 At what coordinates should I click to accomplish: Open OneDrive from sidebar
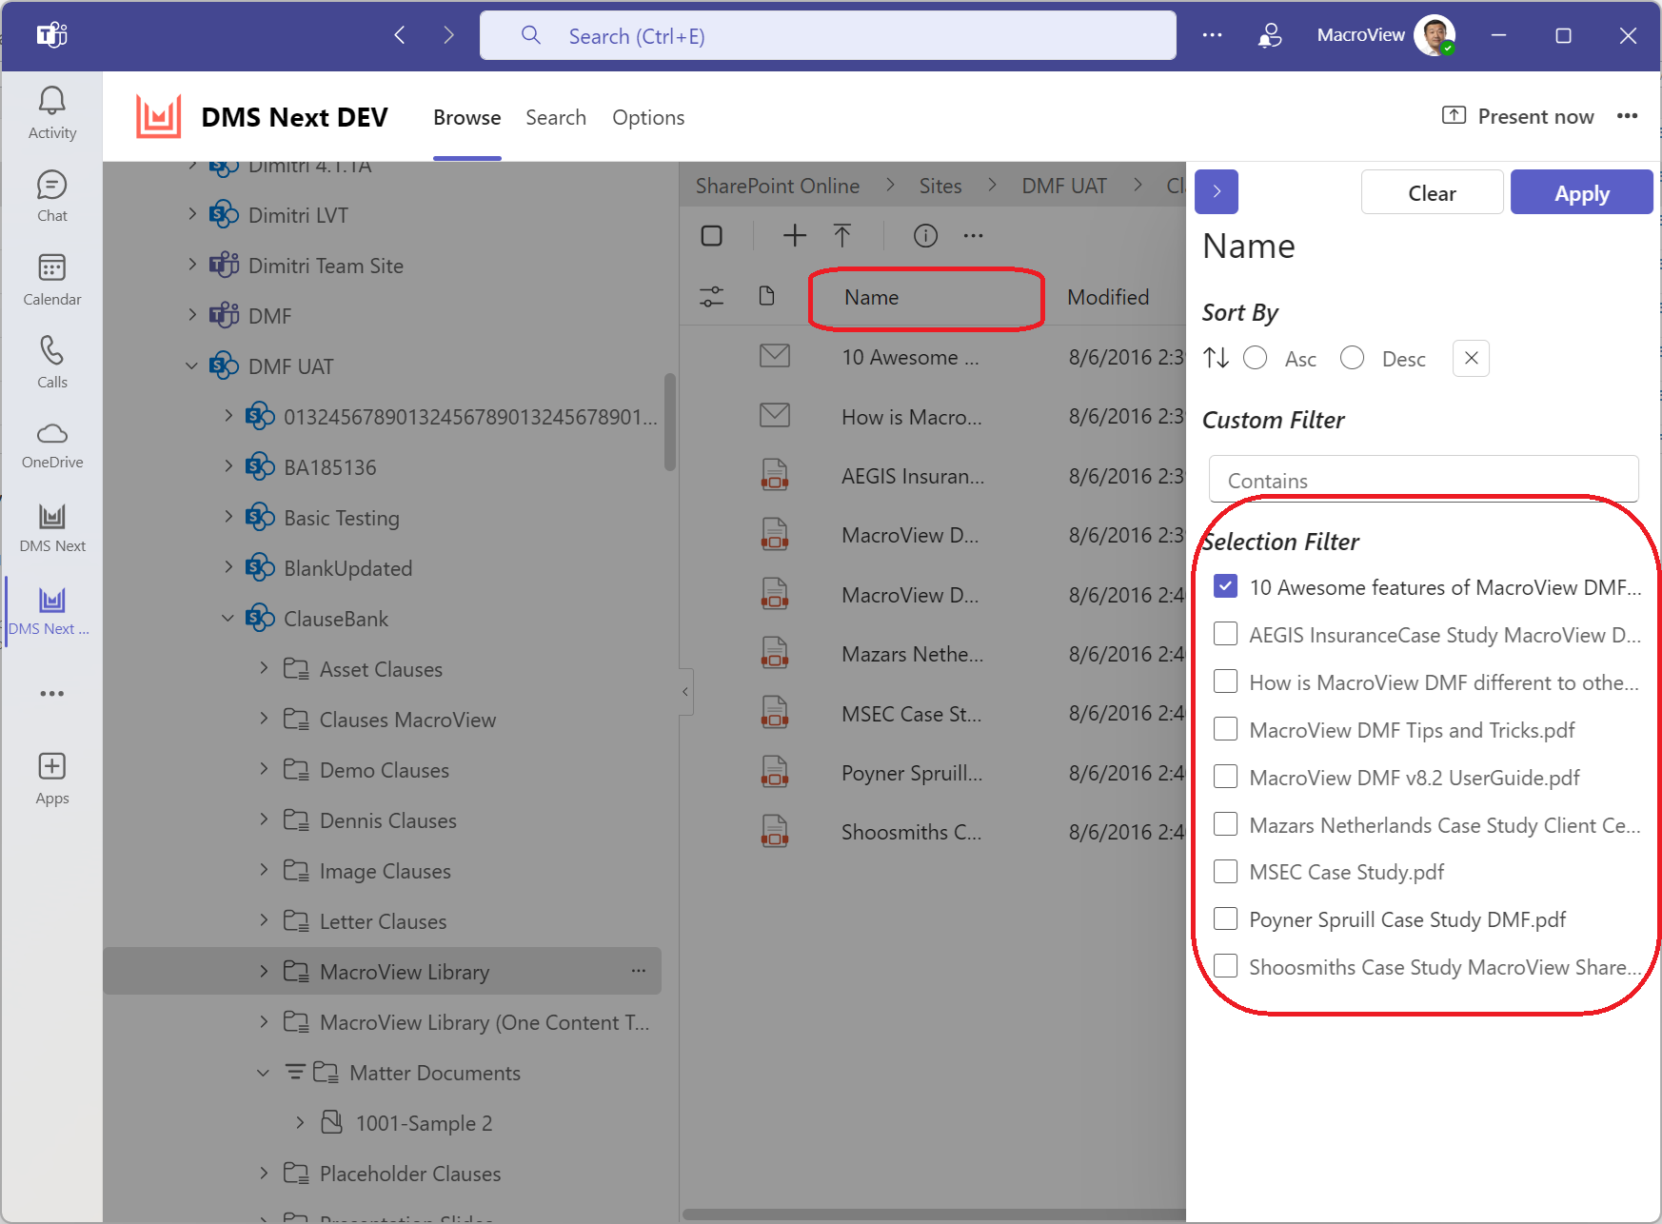coord(52,445)
